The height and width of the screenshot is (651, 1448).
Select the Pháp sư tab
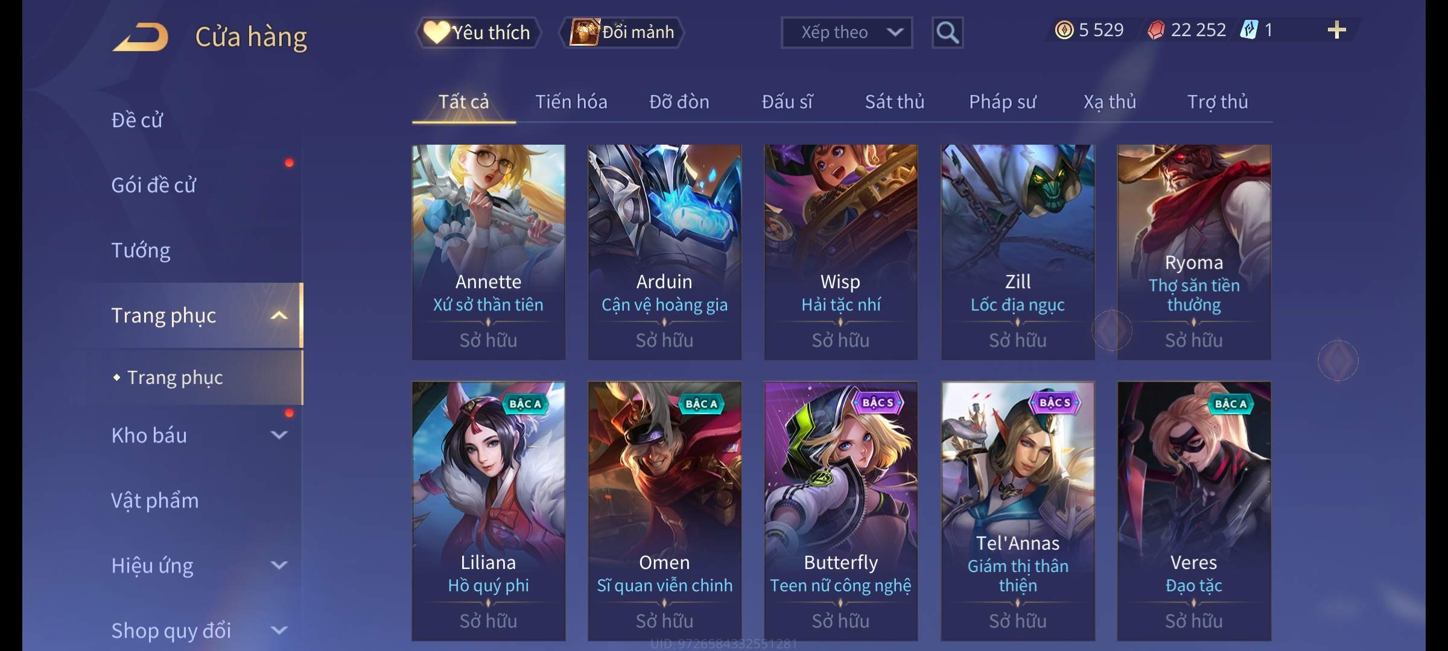tap(1002, 102)
